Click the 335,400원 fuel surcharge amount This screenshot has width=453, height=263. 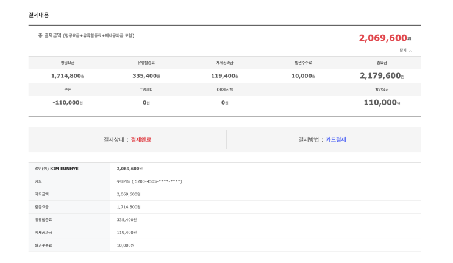[146, 76]
